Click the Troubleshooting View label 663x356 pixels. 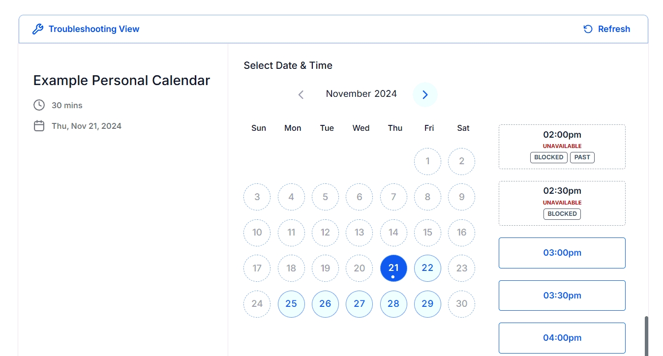point(94,29)
